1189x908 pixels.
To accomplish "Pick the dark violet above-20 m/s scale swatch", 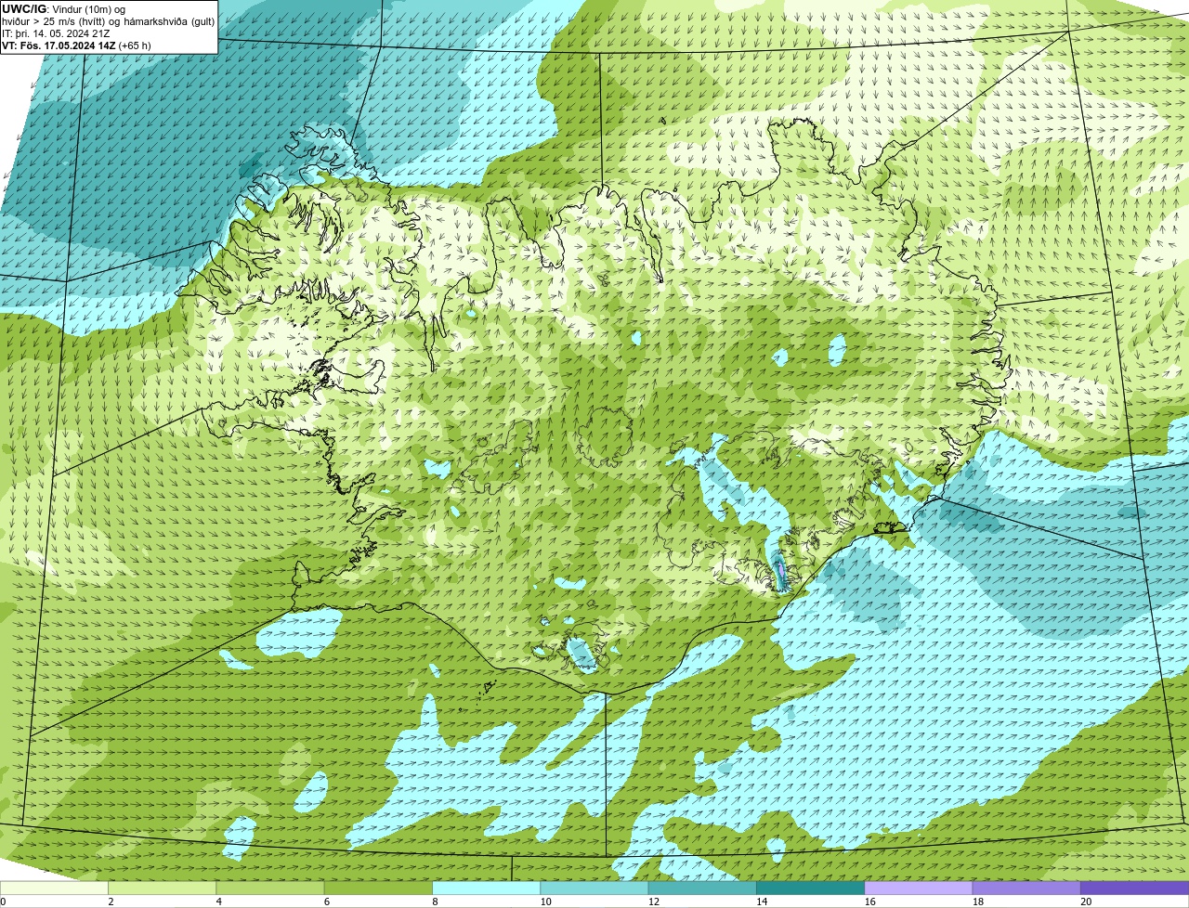I will tap(1134, 888).
